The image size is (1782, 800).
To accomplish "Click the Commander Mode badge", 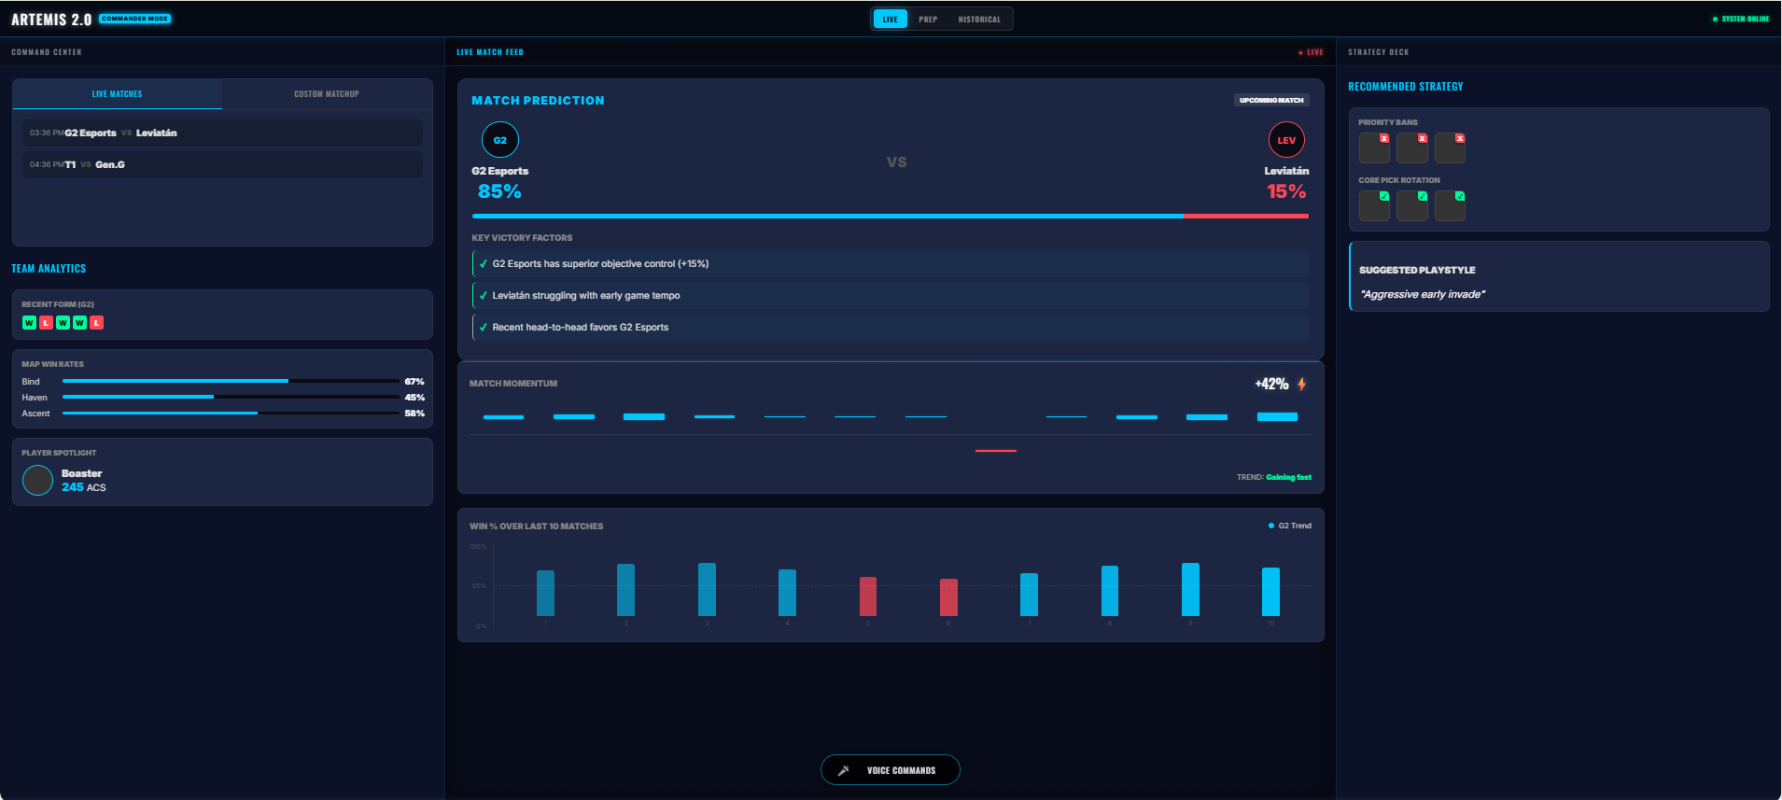I will (x=135, y=19).
